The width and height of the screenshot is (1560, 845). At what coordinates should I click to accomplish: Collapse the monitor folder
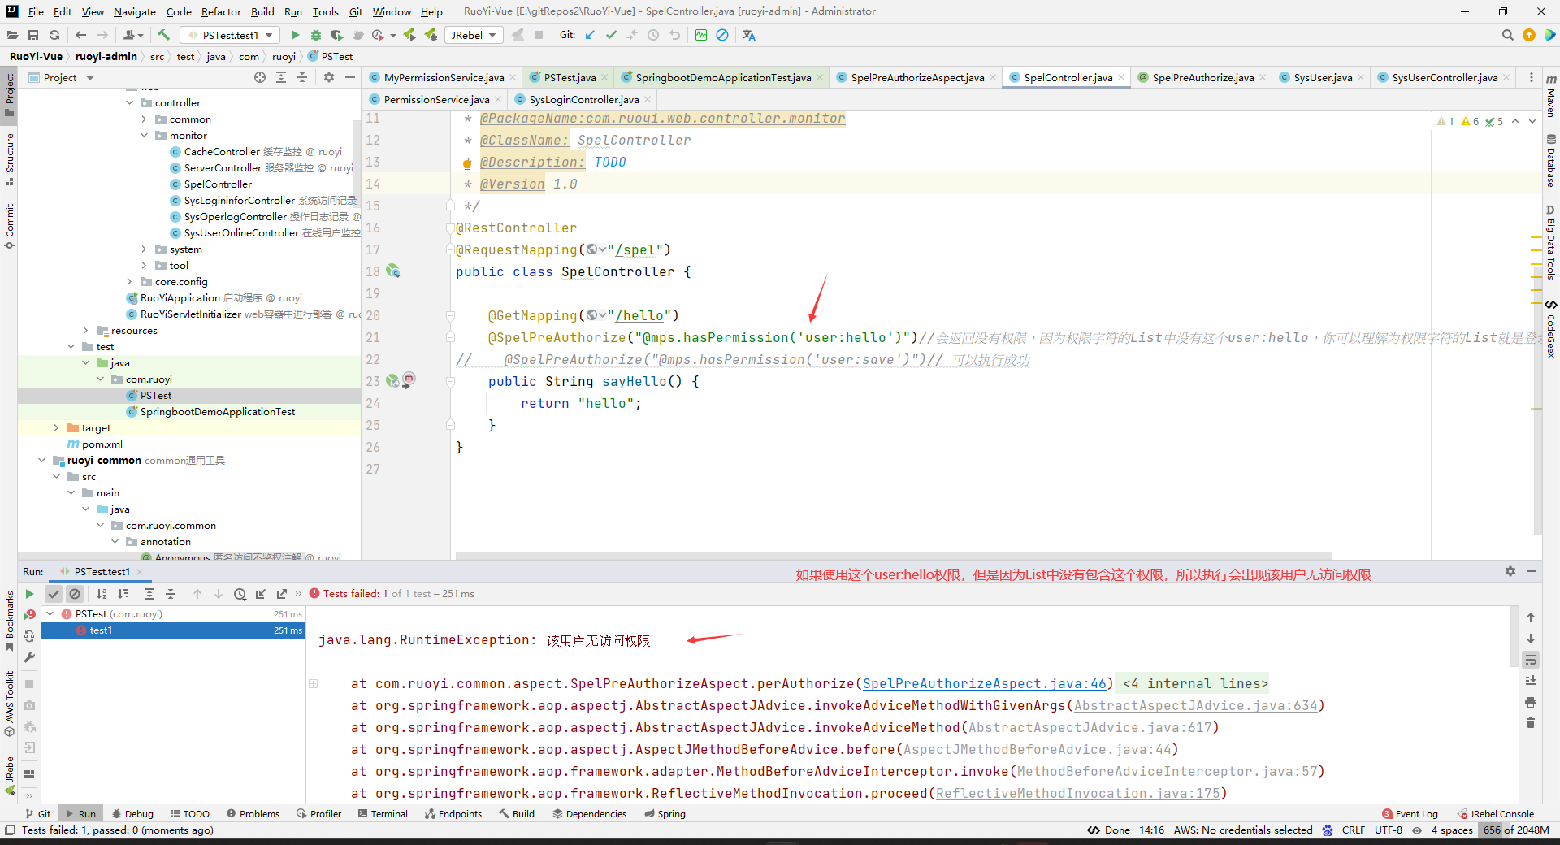pyautogui.click(x=145, y=135)
